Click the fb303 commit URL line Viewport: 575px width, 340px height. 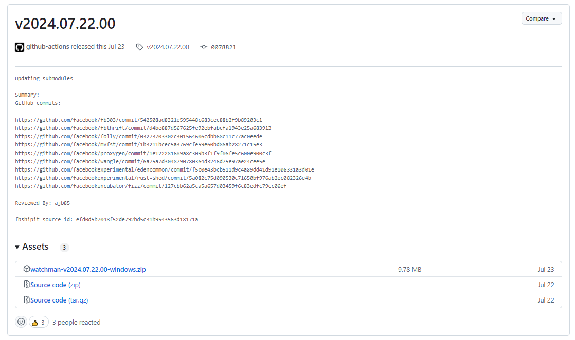pos(139,120)
